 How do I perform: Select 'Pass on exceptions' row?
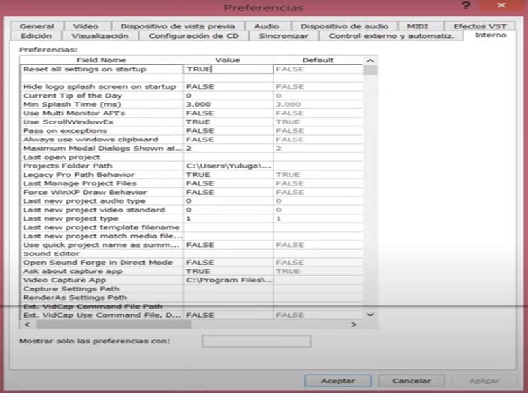click(x=191, y=130)
